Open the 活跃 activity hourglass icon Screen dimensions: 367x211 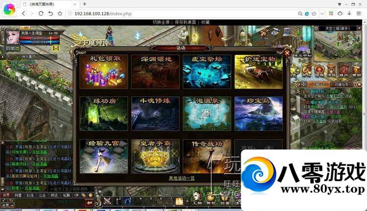[331, 70]
